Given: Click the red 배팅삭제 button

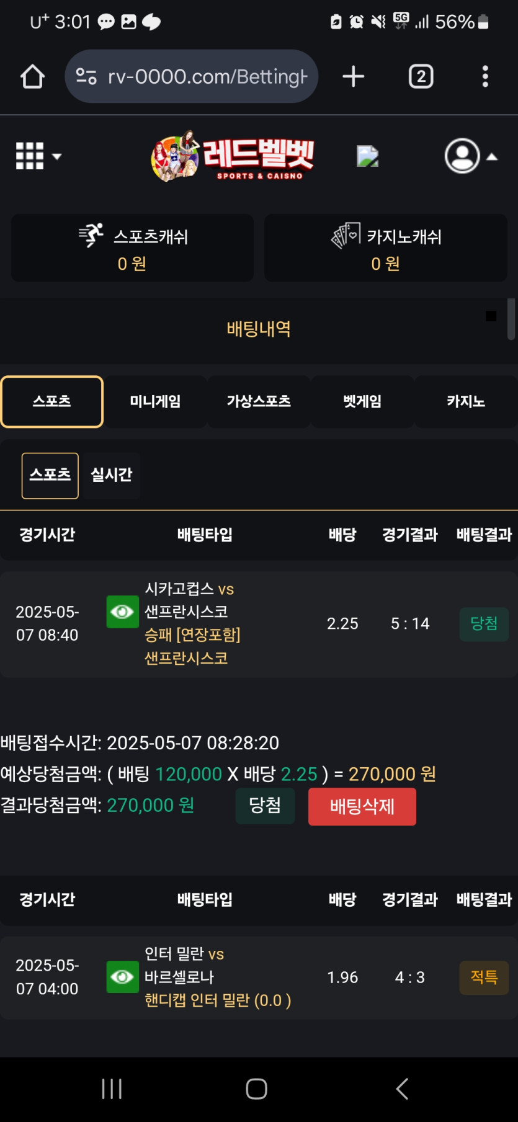Looking at the screenshot, I should [362, 806].
